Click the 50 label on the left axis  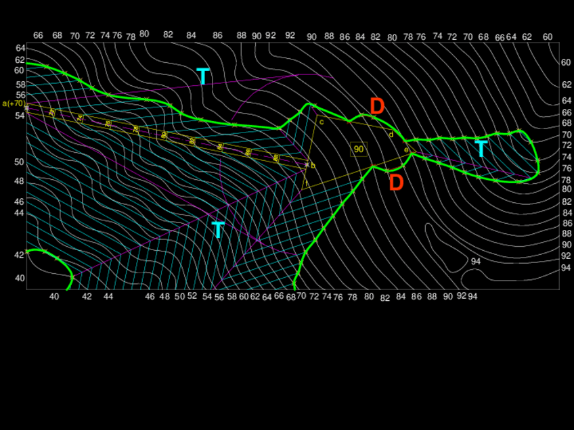(x=20, y=162)
